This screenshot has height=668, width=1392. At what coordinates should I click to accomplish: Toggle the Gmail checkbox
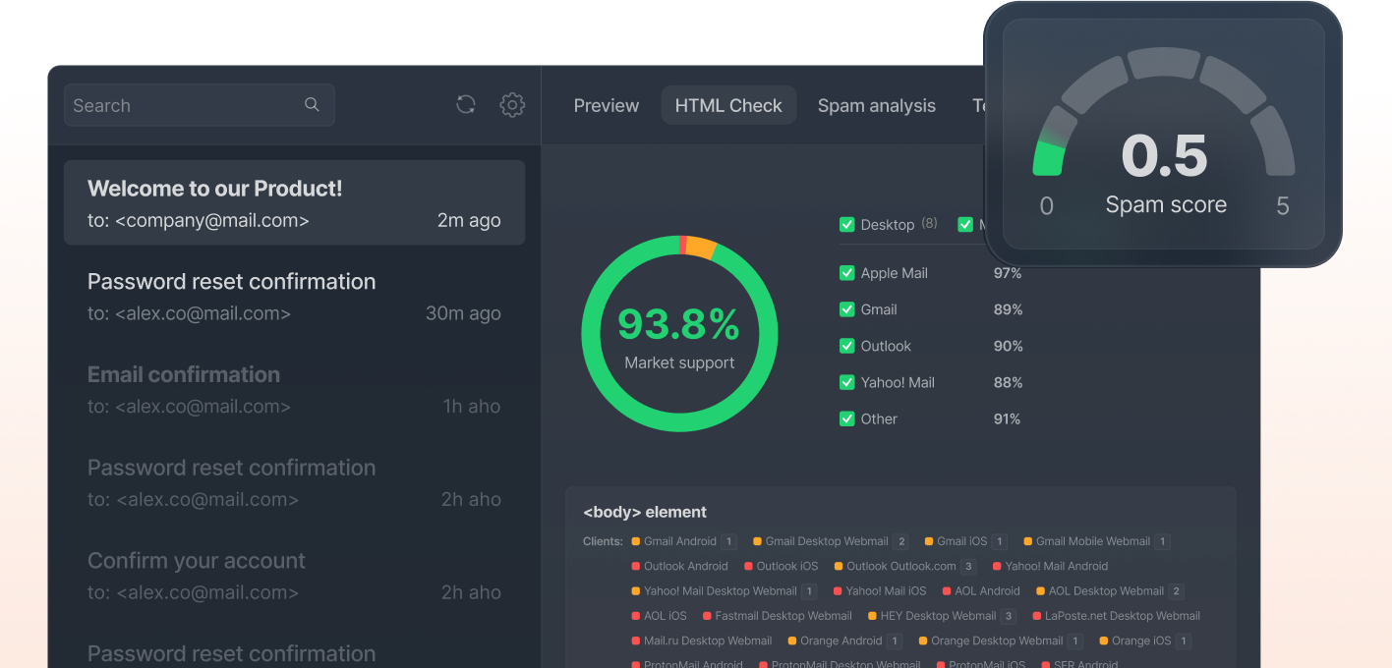pos(846,309)
